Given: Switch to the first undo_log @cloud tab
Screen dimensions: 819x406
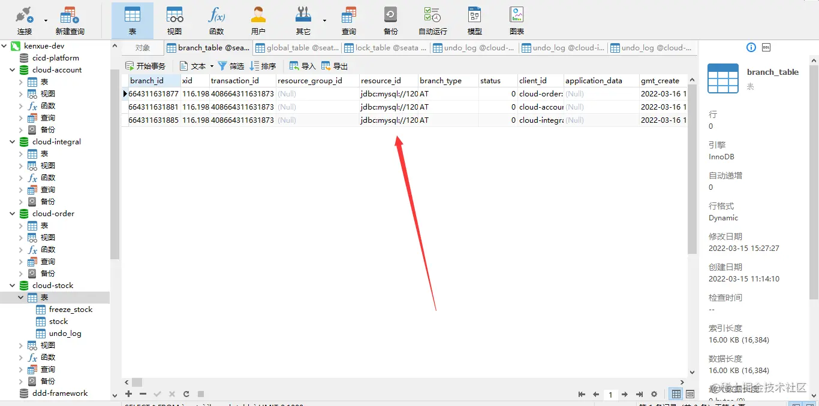Looking at the screenshot, I should [474, 48].
